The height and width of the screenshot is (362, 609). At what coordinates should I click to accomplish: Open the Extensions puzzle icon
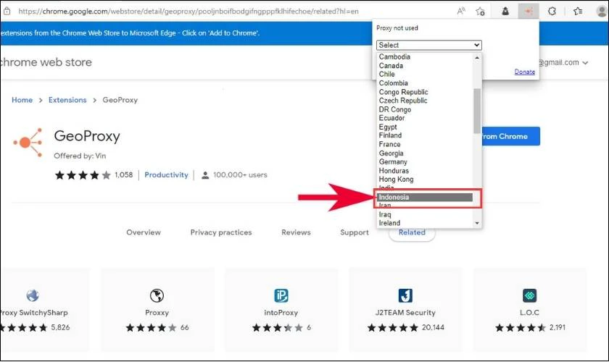552,12
